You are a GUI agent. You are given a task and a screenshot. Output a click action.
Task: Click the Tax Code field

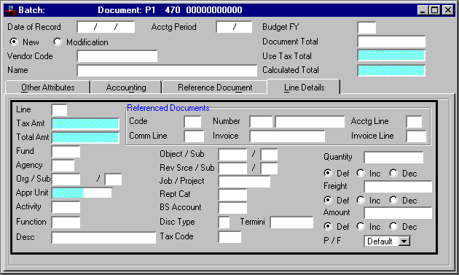pyautogui.click(x=229, y=237)
